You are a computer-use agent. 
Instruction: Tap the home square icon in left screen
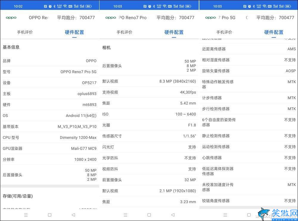49,215
